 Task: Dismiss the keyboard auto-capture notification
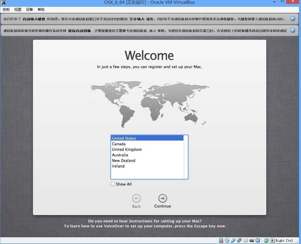click(293, 19)
